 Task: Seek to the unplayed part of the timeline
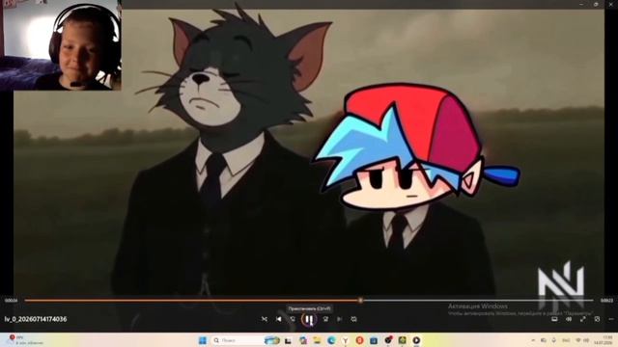[478, 300]
